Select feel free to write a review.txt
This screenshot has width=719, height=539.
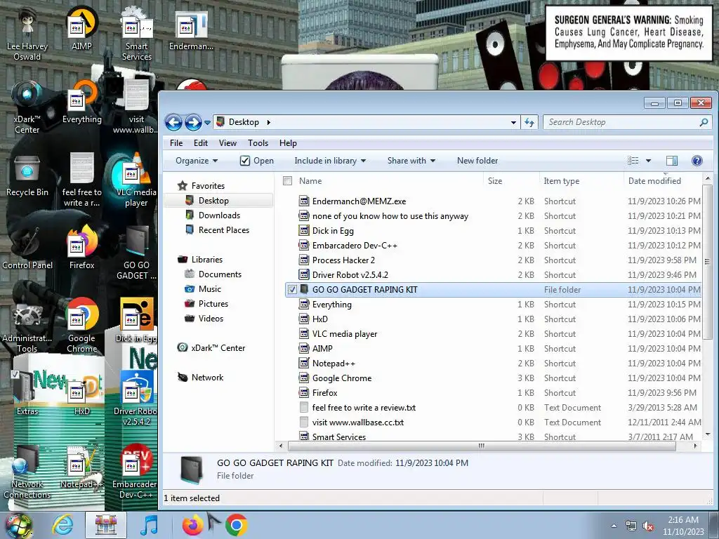(493, 408)
